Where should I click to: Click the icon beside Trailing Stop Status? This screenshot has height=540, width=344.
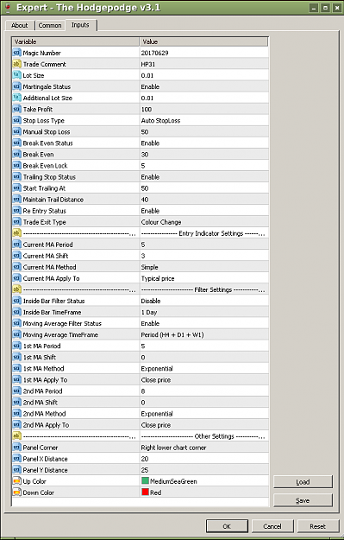tap(17, 176)
